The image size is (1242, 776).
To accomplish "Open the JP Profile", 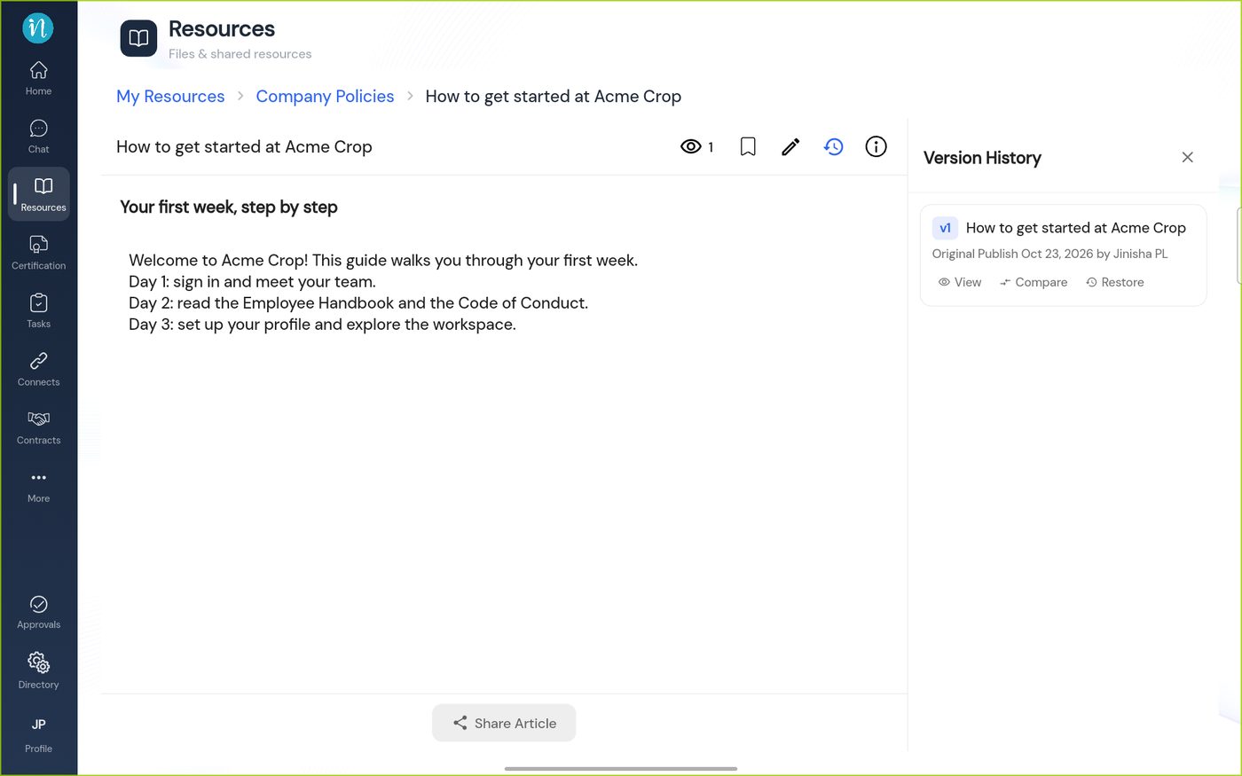I will pyautogui.click(x=38, y=735).
